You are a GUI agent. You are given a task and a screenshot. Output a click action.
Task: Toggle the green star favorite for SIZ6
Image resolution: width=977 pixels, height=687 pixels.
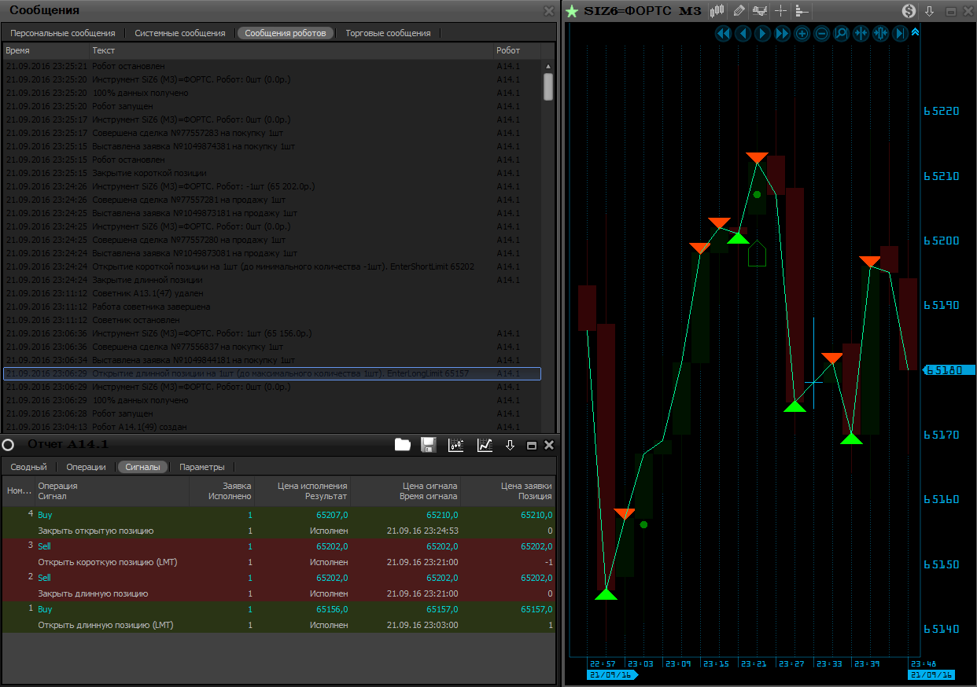tap(572, 11)
